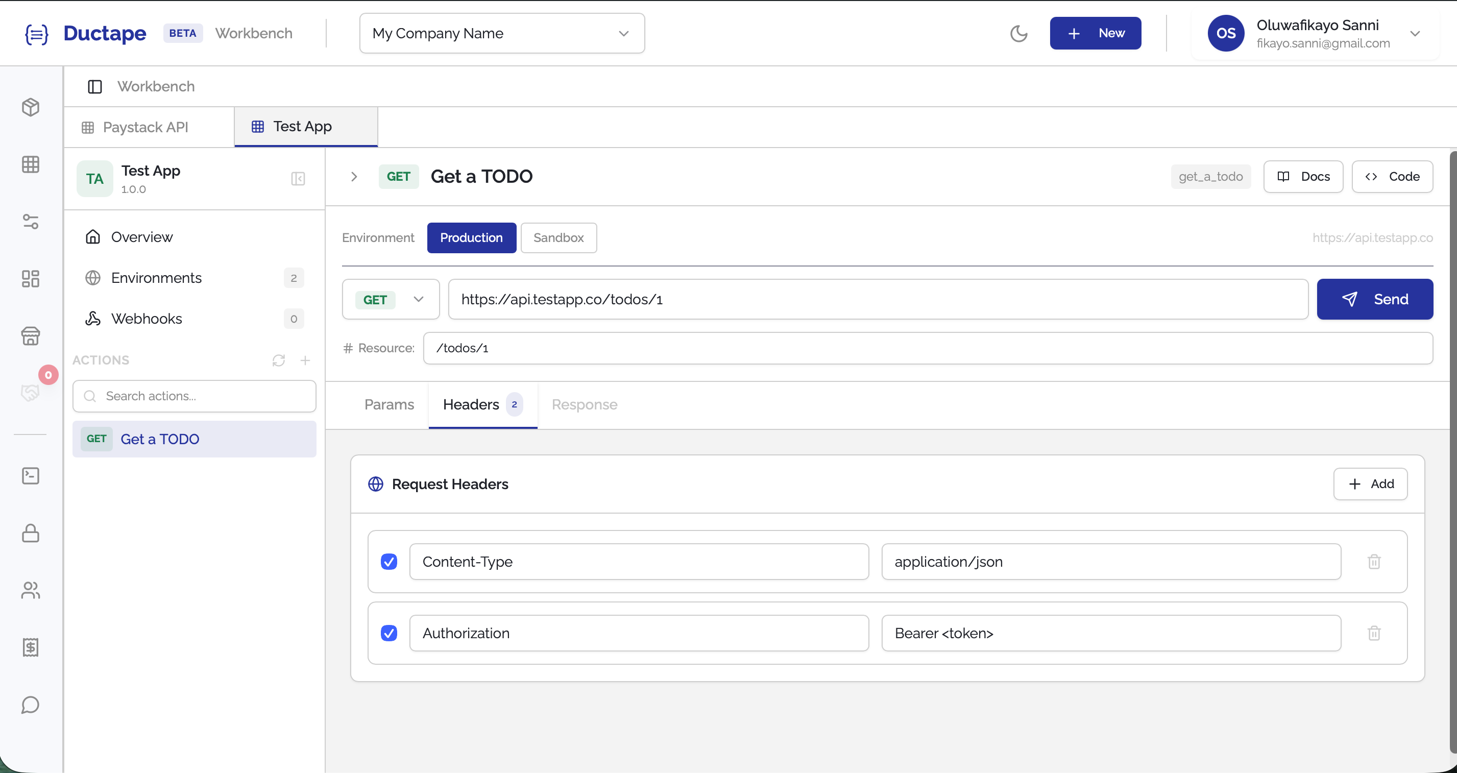The width and height of the screenshot is (1457, 773).
Task: Disable the Authorization header checkbox
Action: pos(389,633)
